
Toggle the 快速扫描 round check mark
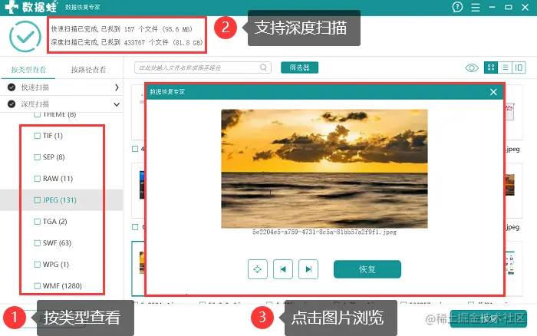(12, 87)
